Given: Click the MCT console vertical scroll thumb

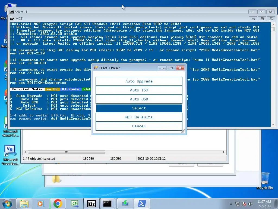Looking at the screenshot, I should coord(273,29).
